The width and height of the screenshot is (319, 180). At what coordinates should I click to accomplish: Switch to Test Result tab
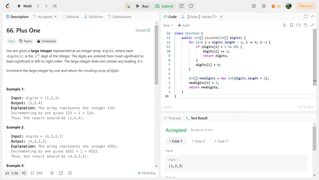197,118
